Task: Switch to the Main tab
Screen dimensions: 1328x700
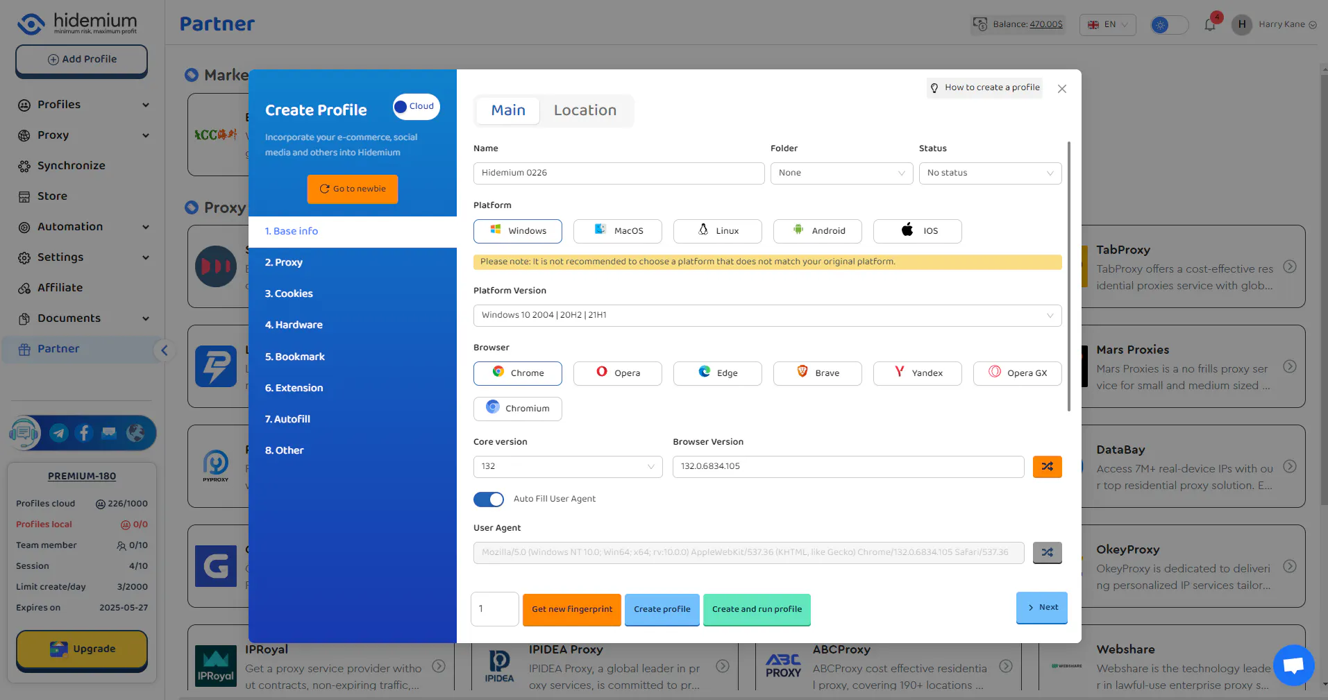Action: point(508,111)
